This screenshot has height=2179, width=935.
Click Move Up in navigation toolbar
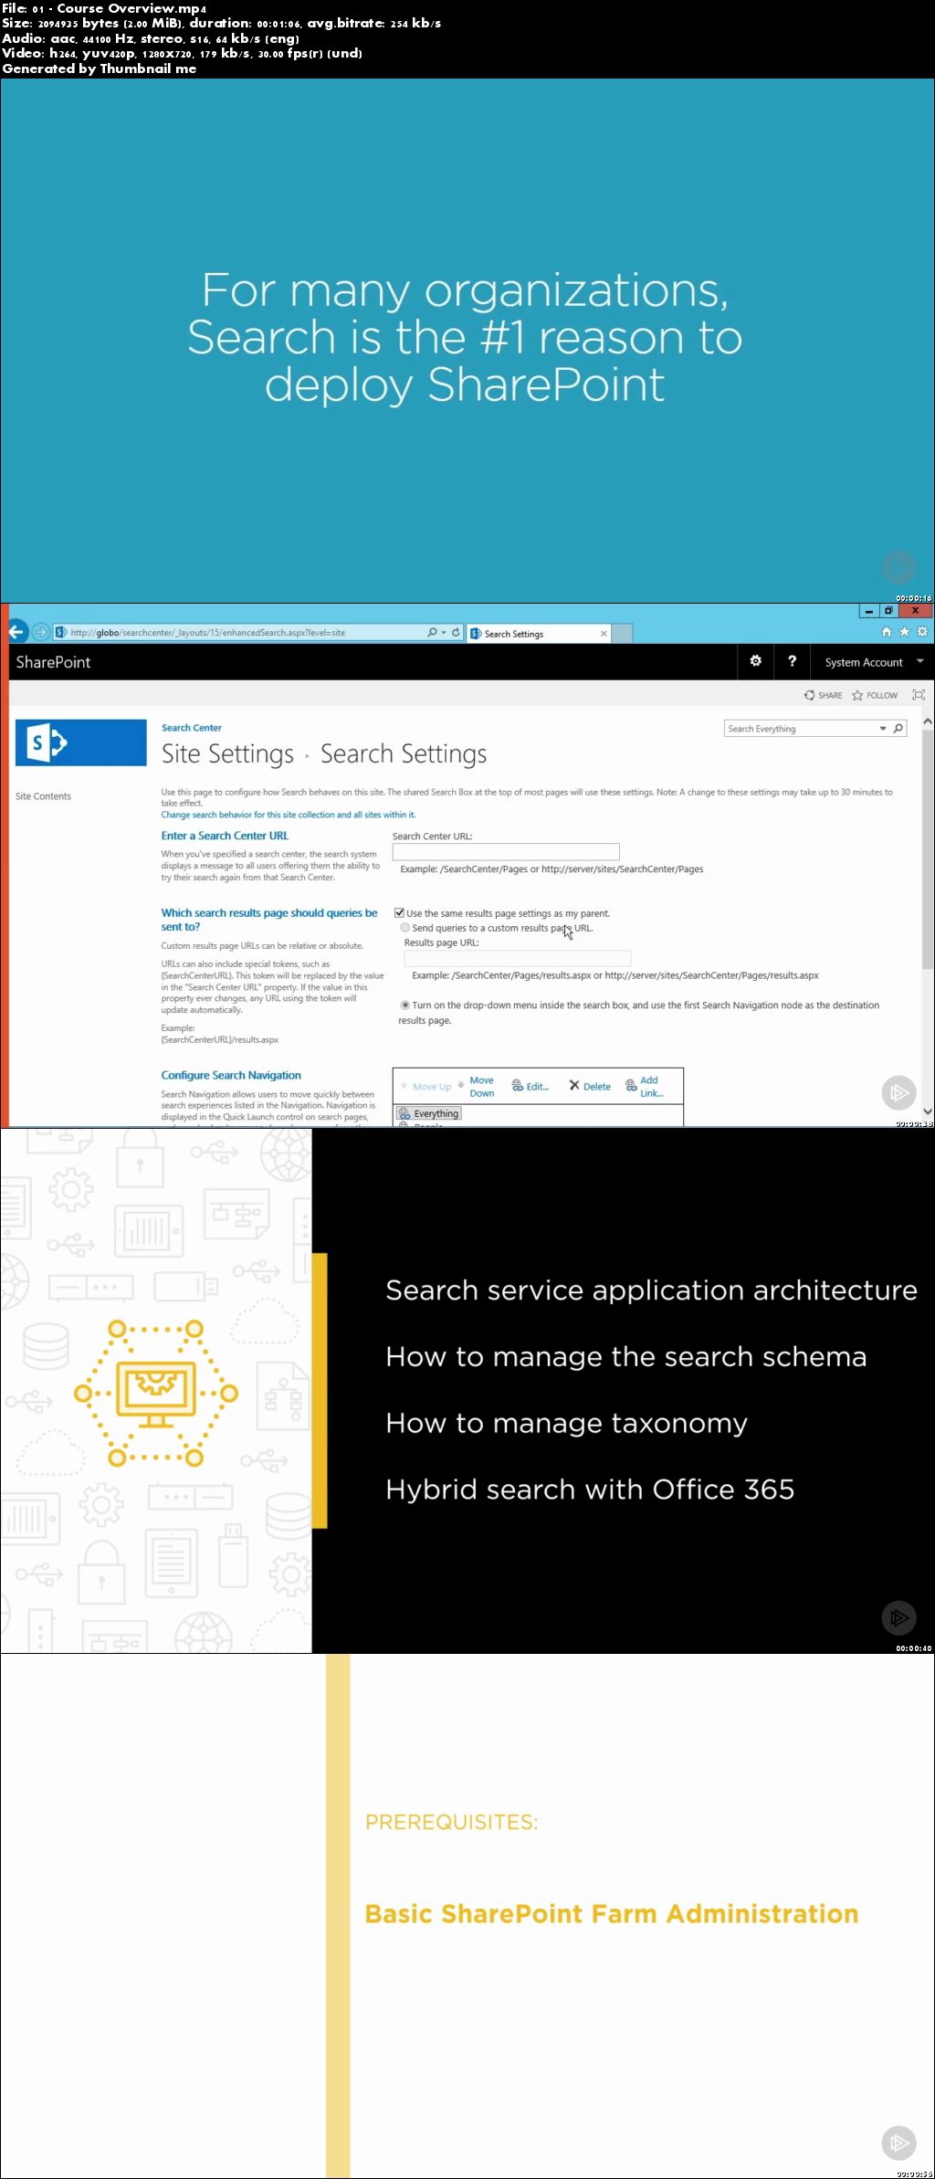coord(426,1086)
